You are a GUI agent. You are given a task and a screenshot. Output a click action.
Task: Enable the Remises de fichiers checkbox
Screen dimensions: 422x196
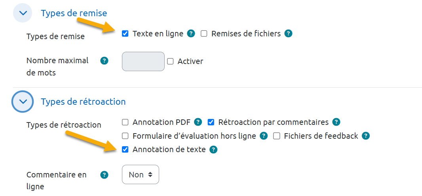pos(204,34)
